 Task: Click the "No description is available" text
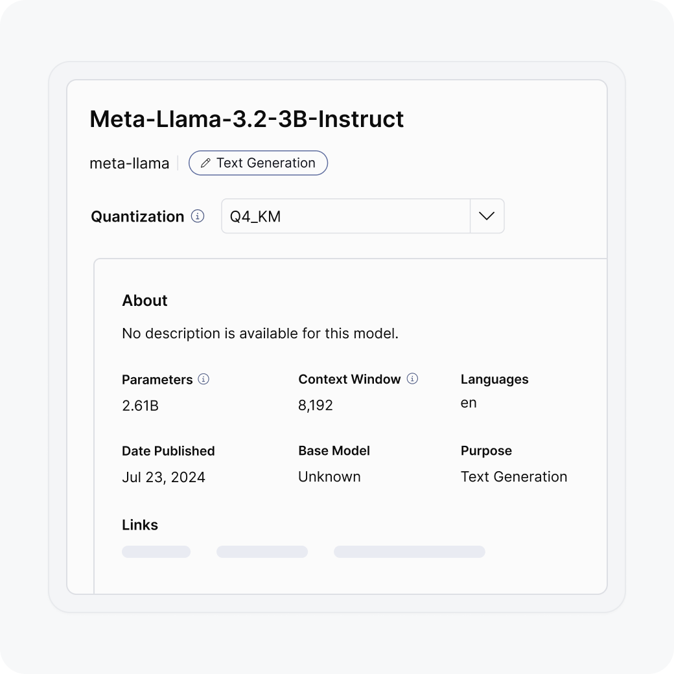(260, 334)
